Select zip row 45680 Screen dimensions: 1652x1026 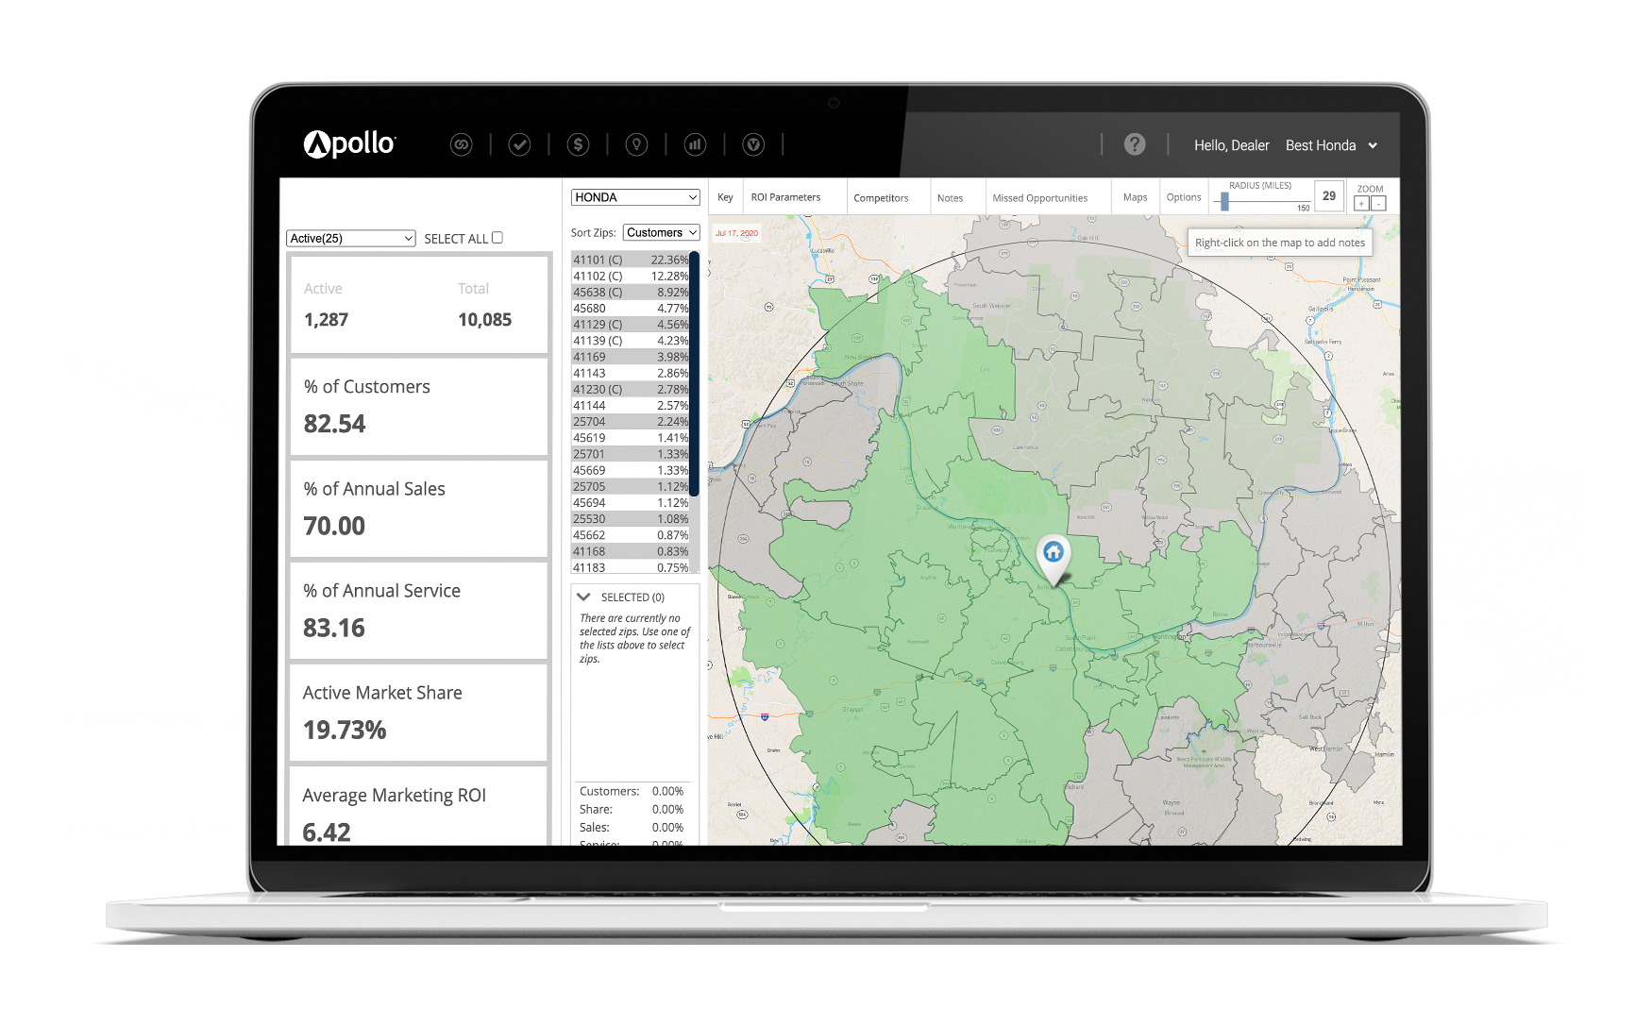pyautogui.click(x=631, y=308)
